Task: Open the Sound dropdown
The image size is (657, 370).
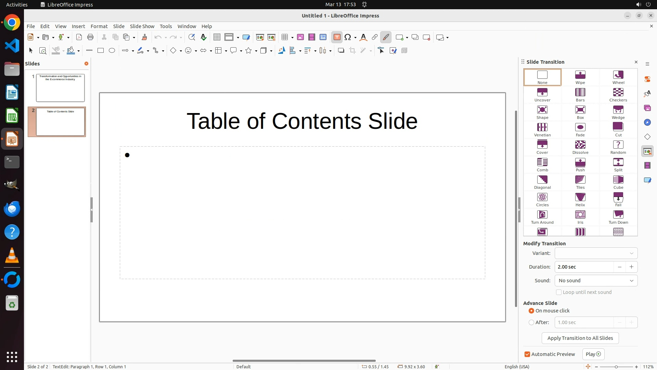Action: tap(596, 281)
